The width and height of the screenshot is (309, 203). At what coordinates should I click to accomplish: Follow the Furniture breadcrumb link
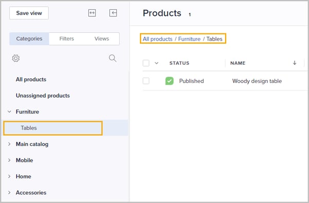189,39
